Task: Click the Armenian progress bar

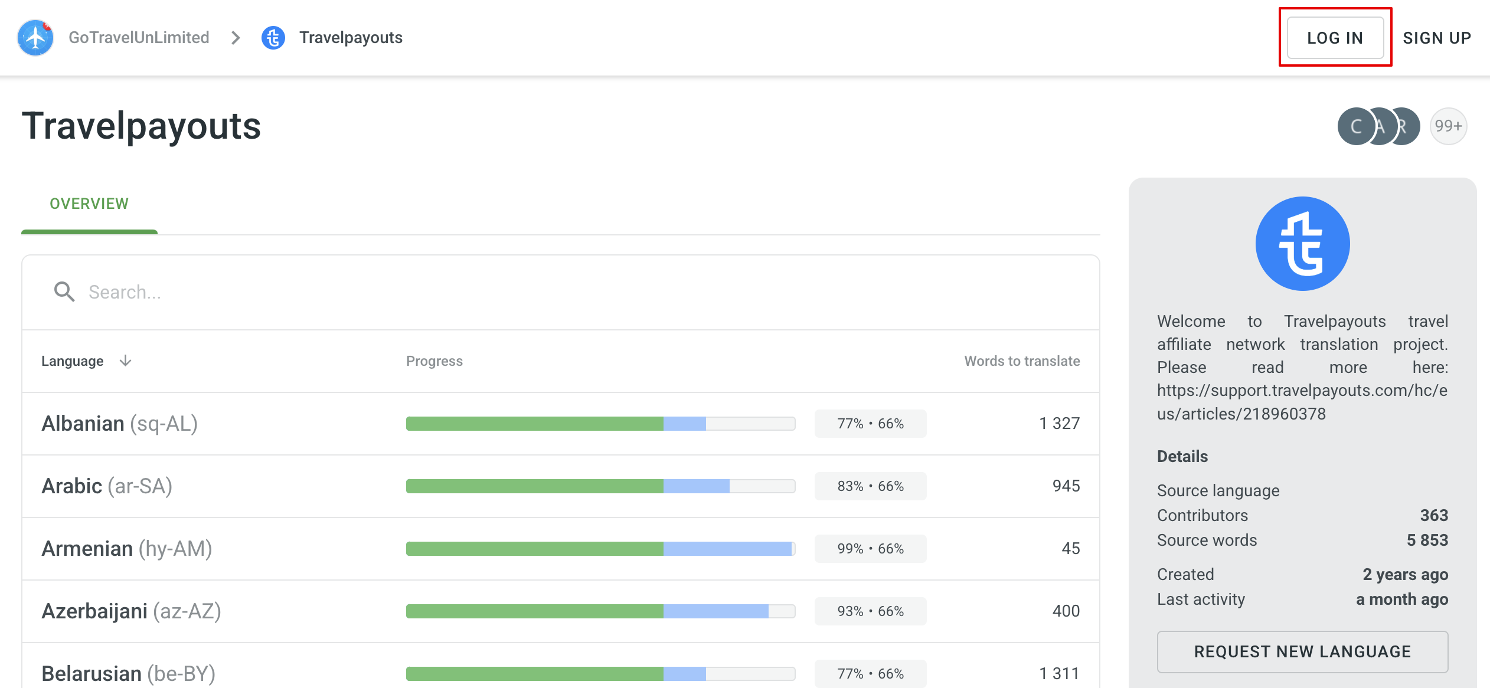Action: (600, 548)
